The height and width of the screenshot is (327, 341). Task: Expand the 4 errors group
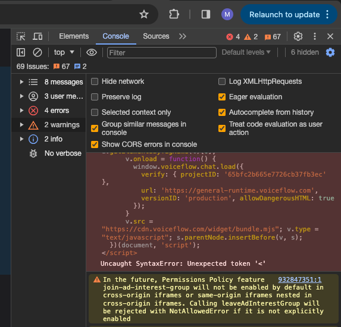click(21, 111)
